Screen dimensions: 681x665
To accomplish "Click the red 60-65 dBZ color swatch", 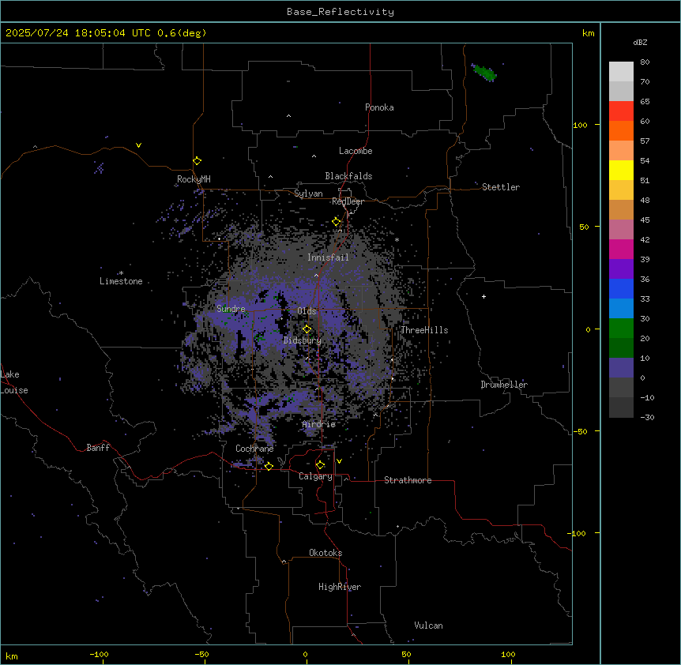I will pos(621,111).
